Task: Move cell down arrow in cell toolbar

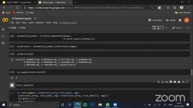Action: coord(163,82)
